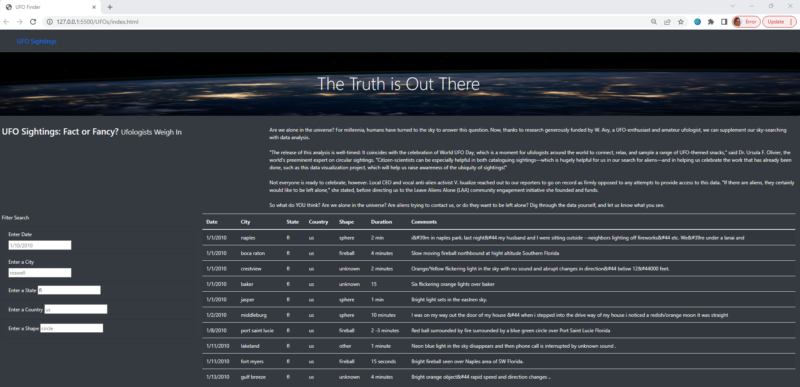
Task: Click the forward navigation icon
Action: click(x=20, y=22)
